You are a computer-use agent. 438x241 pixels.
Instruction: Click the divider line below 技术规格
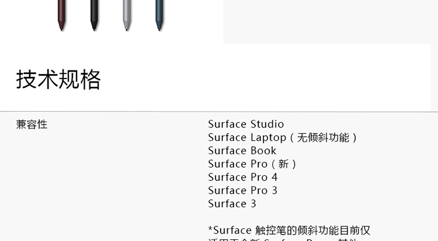click(x=219, y=111)
